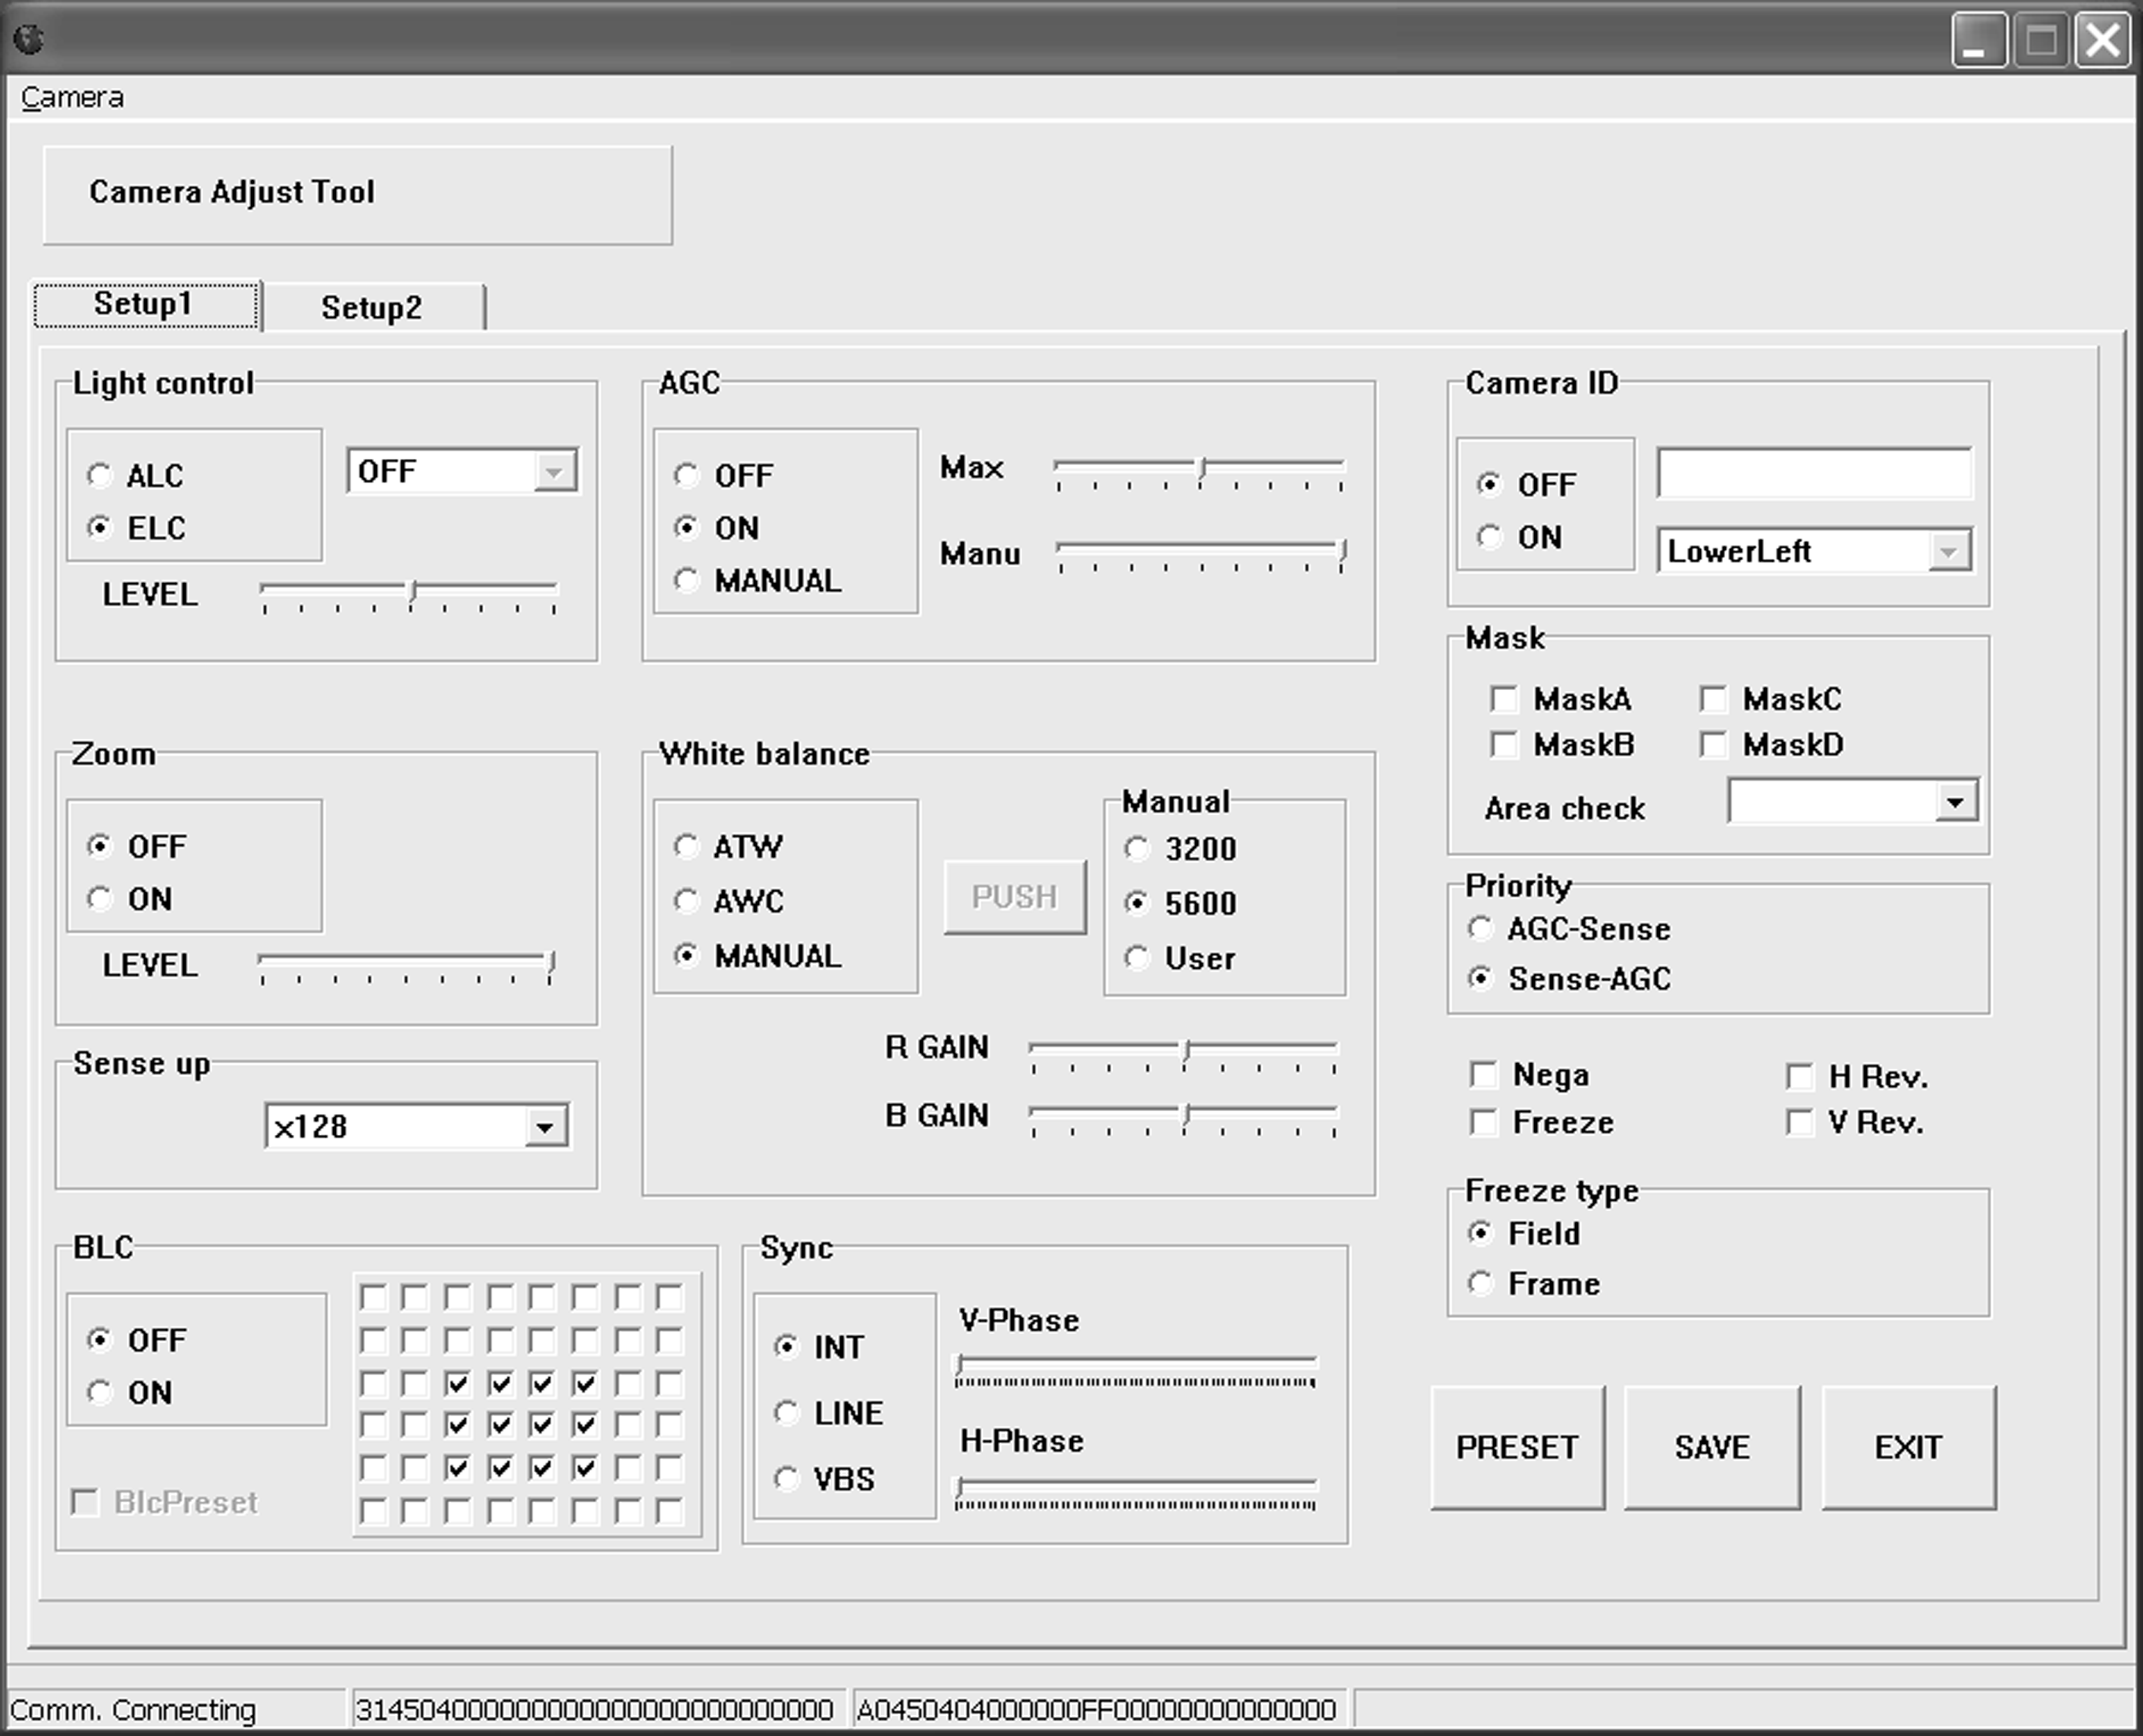Check the H Rev. option
Image resolution: width=2143 pixels, height=1736 pixels.
pyautogui.click(x=1800, y=1077)
